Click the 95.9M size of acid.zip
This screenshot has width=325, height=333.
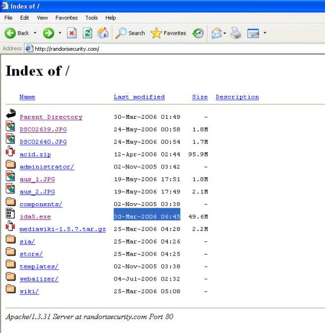tap(198, 155)
